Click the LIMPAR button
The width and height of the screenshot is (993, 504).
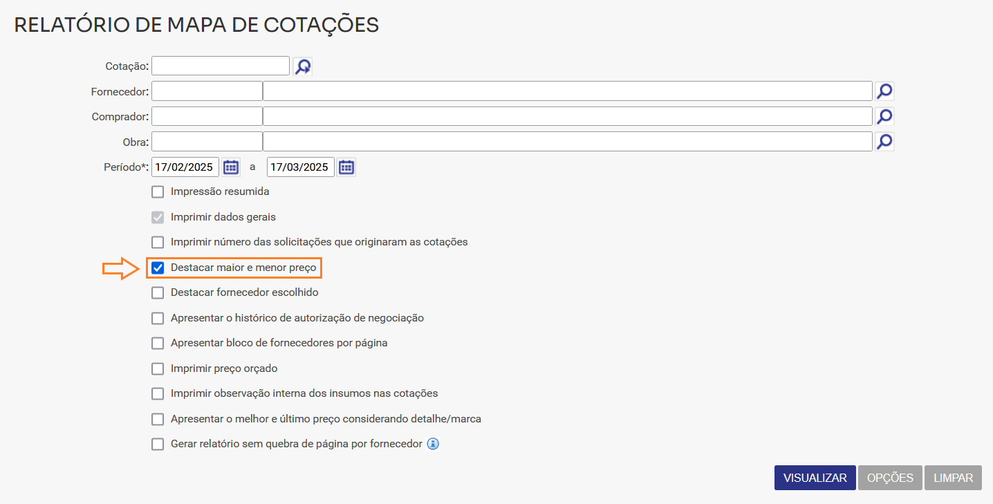click(953, 478)
